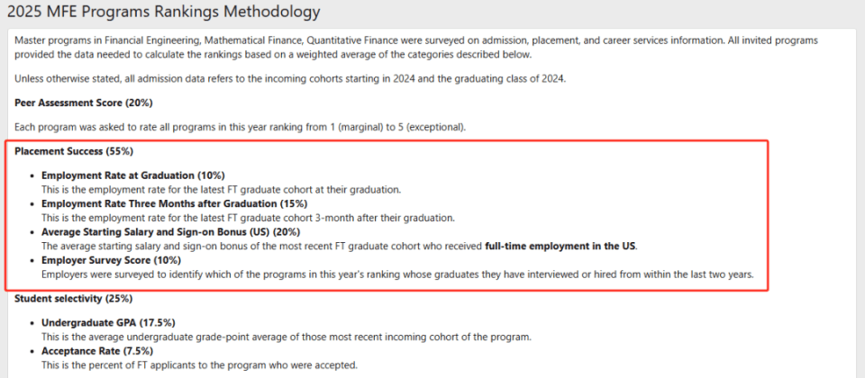
Task: Click the sentence starting "Unless otherwise stated"
Action: [290, 78]
